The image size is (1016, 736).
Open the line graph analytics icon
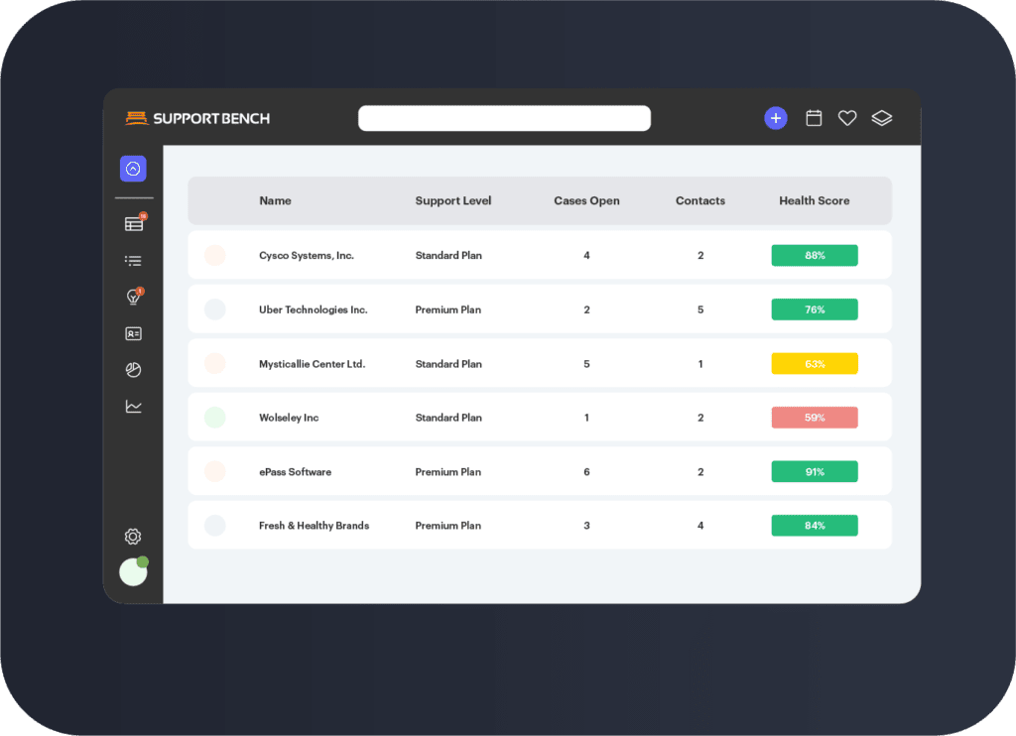133,407
